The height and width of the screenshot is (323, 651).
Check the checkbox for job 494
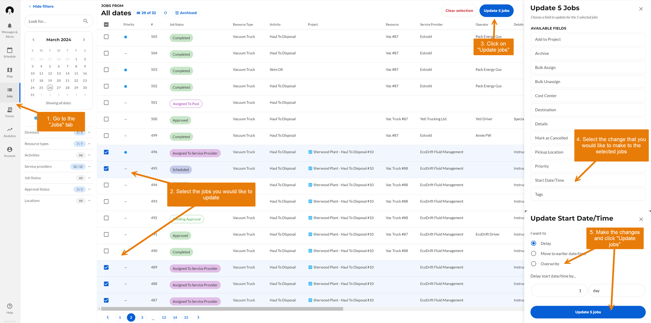[106, 185]
